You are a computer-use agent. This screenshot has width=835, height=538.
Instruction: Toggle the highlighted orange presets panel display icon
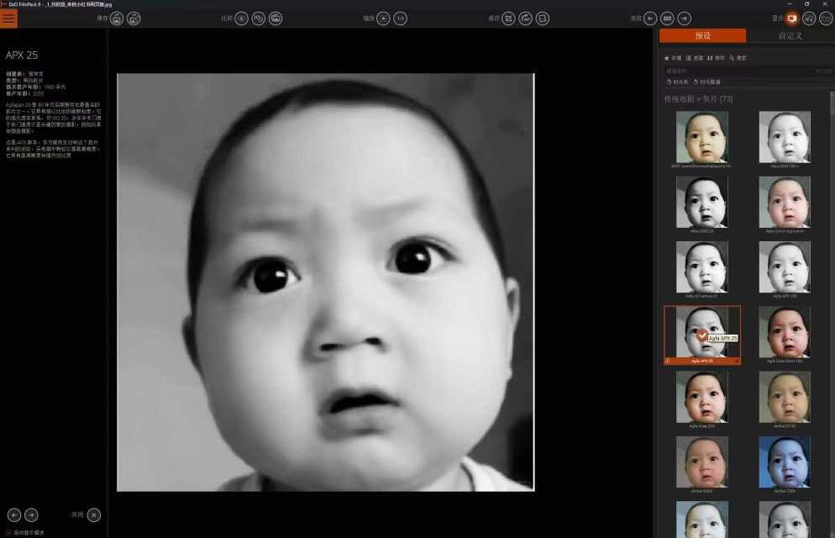792,18
